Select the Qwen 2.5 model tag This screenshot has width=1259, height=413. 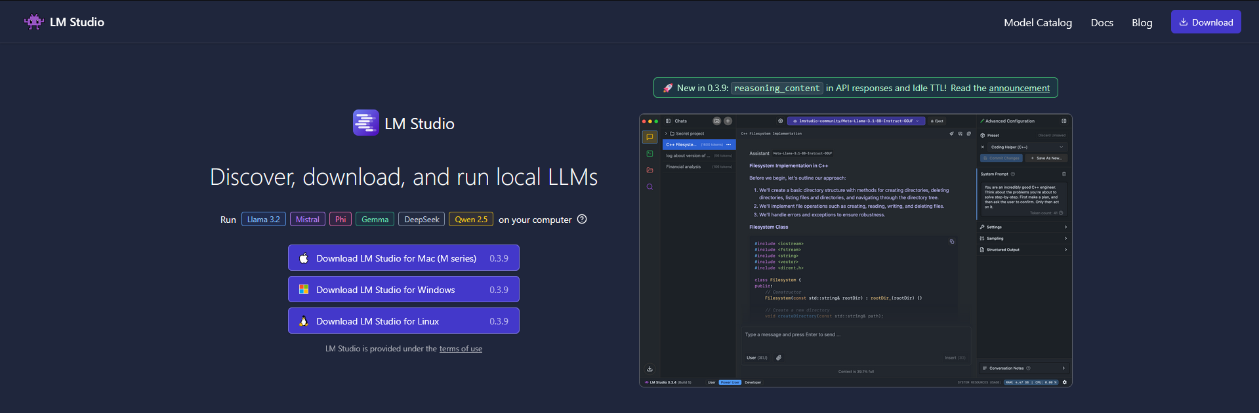point(471,220)
